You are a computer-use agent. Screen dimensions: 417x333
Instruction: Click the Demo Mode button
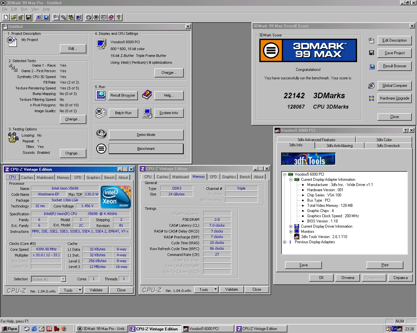click(146, 135)
